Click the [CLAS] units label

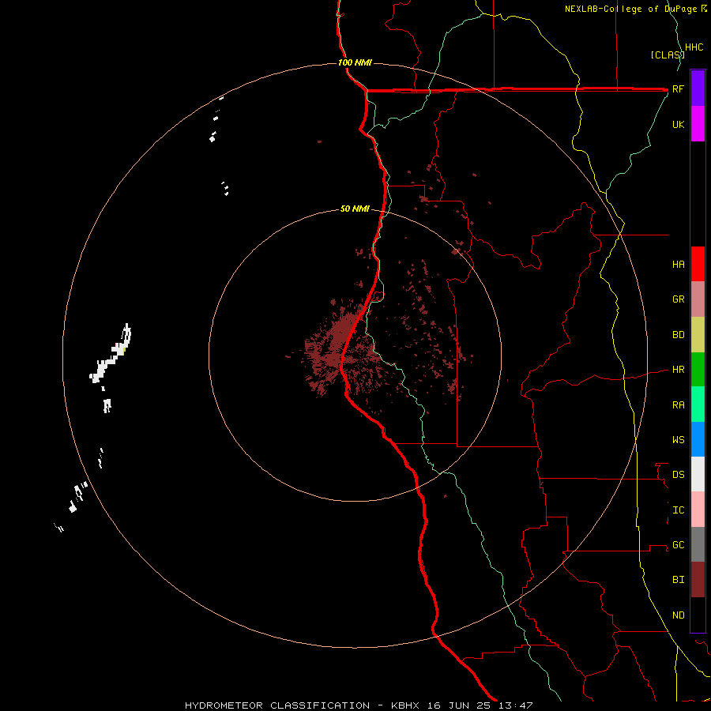pyautogui.click(x=668, y=55)
